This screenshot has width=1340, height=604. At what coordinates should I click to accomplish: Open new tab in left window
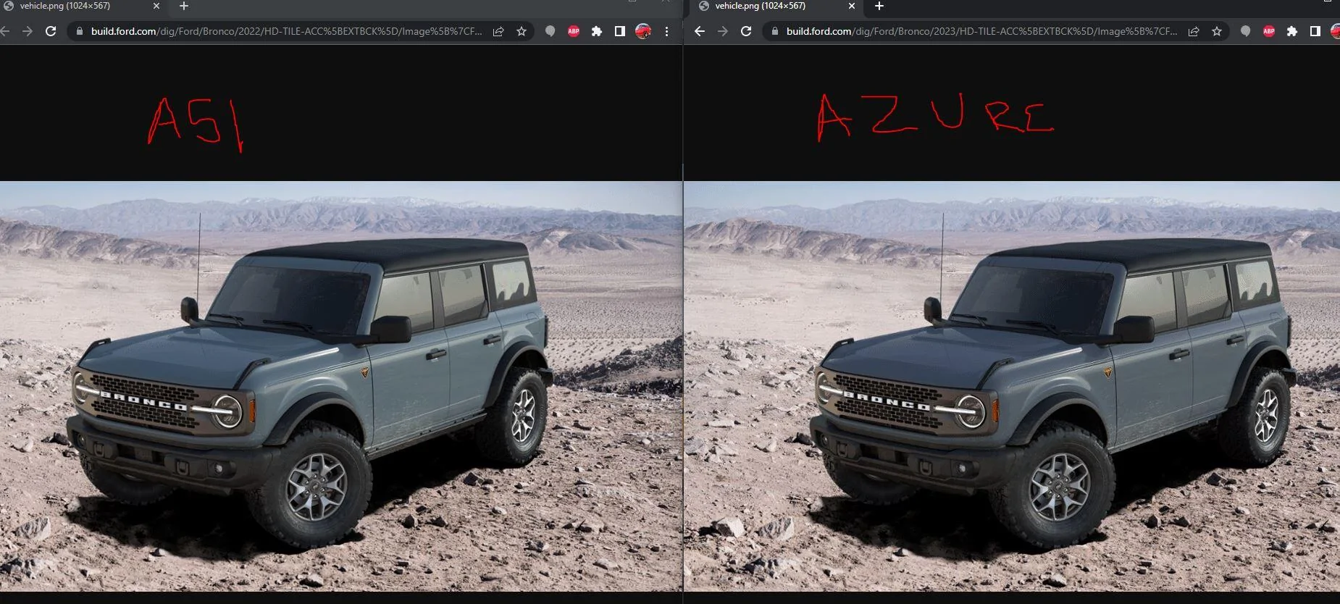[184, 6]
